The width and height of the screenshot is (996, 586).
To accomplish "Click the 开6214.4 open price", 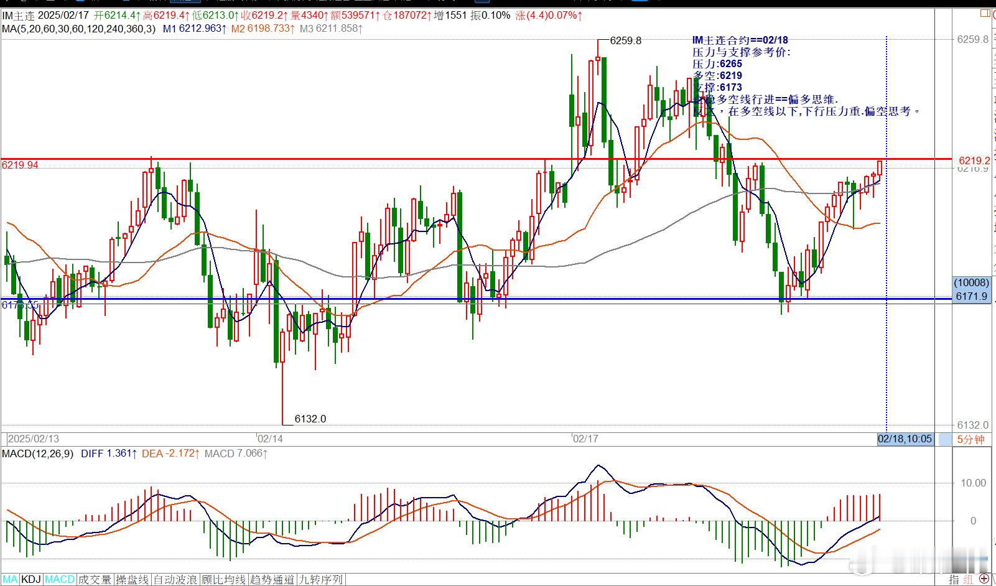I will 117,16.
